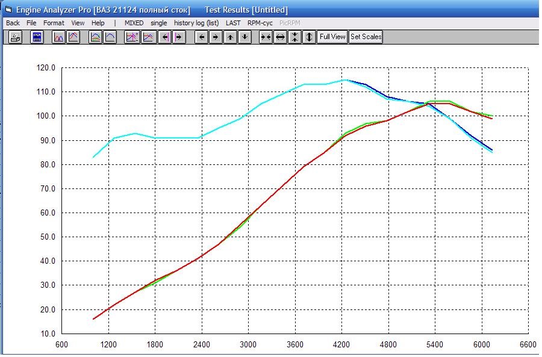The width and height of the screenshot is (542, 357).
Task: Choose the multi-colored curves graph icon
Action: click(x=95, y=37)
